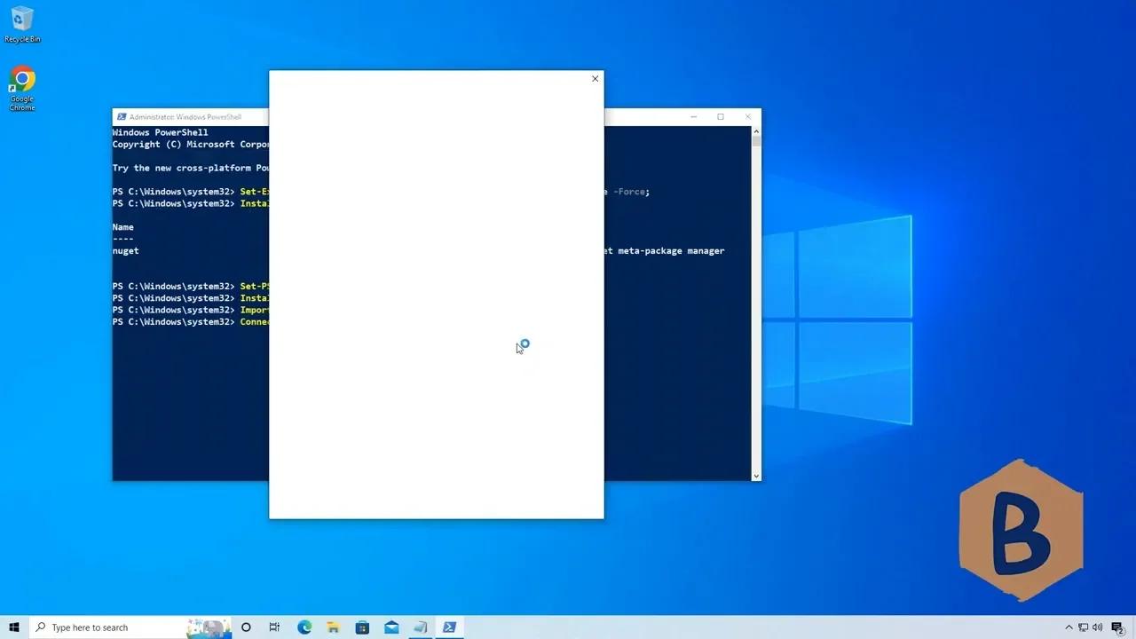The image size is (1136, 639).
Task: Click the server app icon beside Mail
Action: [x=420, y=627]
